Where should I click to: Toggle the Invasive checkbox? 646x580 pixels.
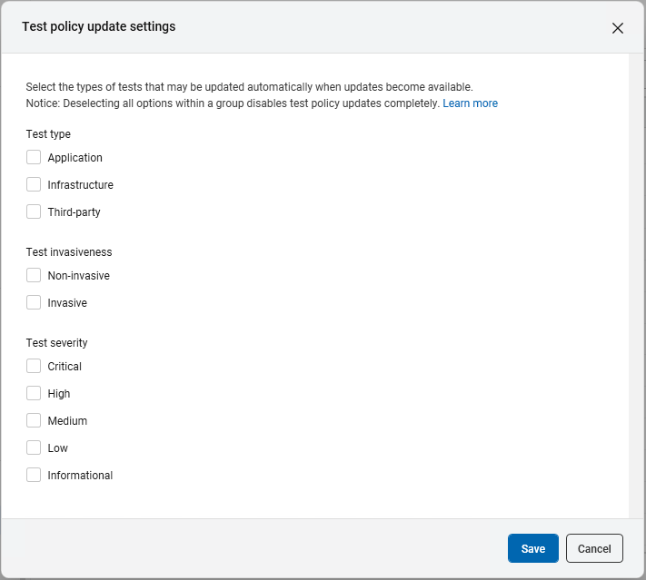coord(34,303)
